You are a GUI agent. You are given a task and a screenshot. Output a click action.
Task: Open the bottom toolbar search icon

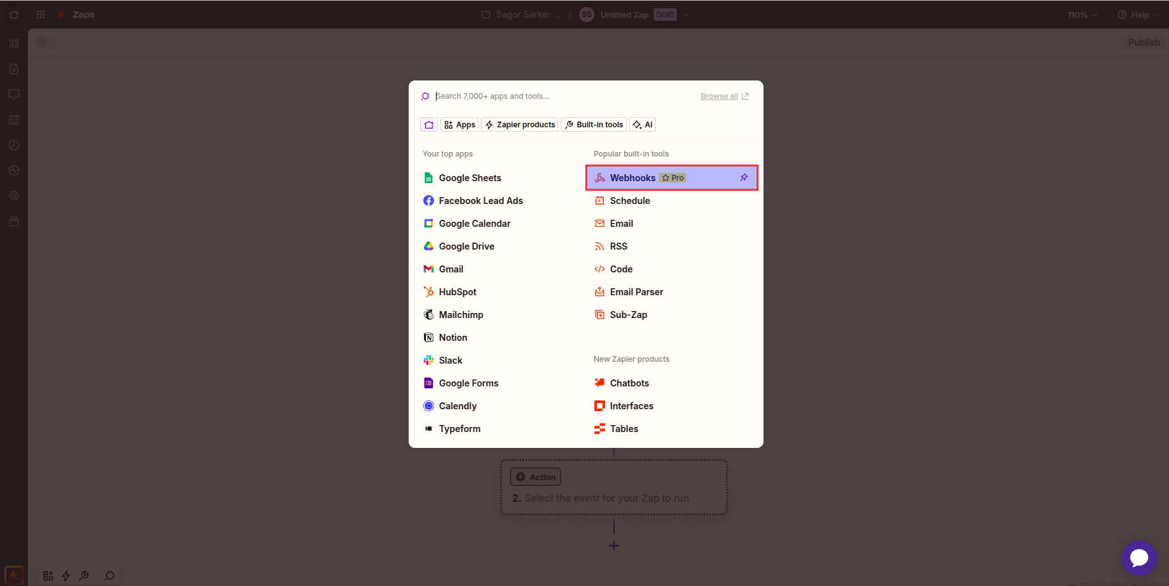point(109,576)
